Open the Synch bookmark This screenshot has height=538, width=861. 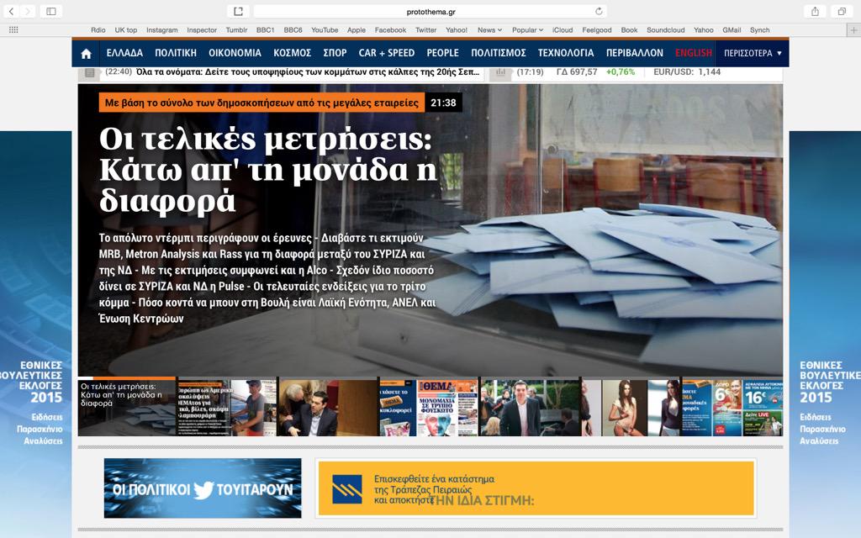point(760,30)
